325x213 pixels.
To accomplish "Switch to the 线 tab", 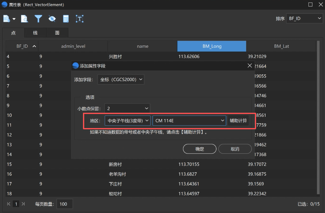I will point(35,33).
